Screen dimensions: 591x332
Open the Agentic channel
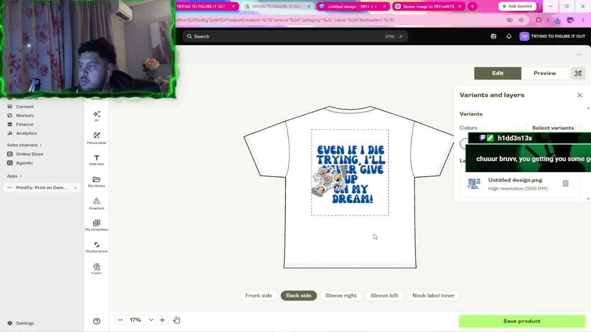[x=24, y=163]
